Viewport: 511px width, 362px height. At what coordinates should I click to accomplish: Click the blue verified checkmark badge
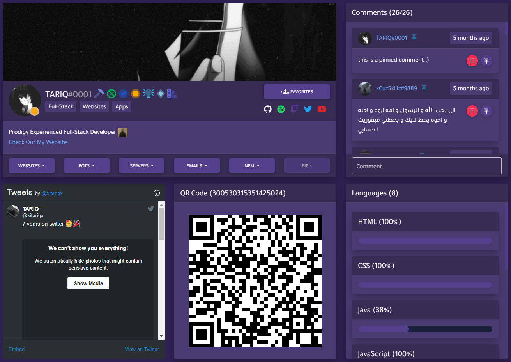coord(123,94)
